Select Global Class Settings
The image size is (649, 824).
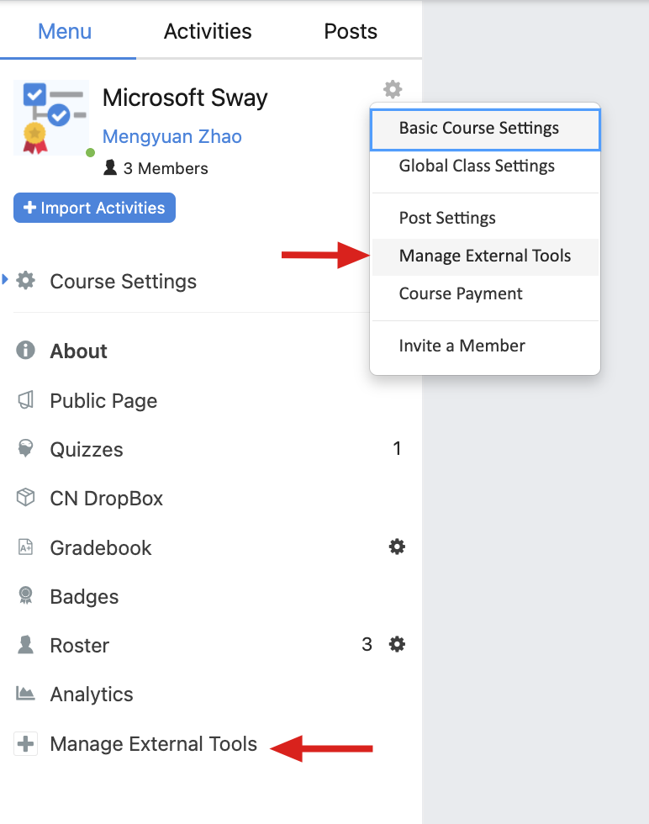coord(485,166)
